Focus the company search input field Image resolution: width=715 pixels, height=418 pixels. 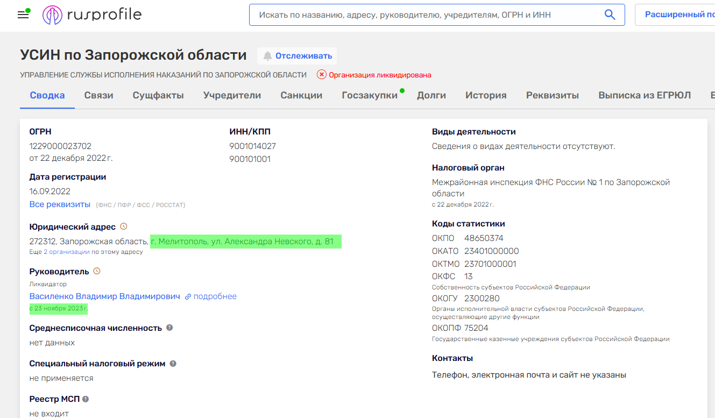click(425, 15)
